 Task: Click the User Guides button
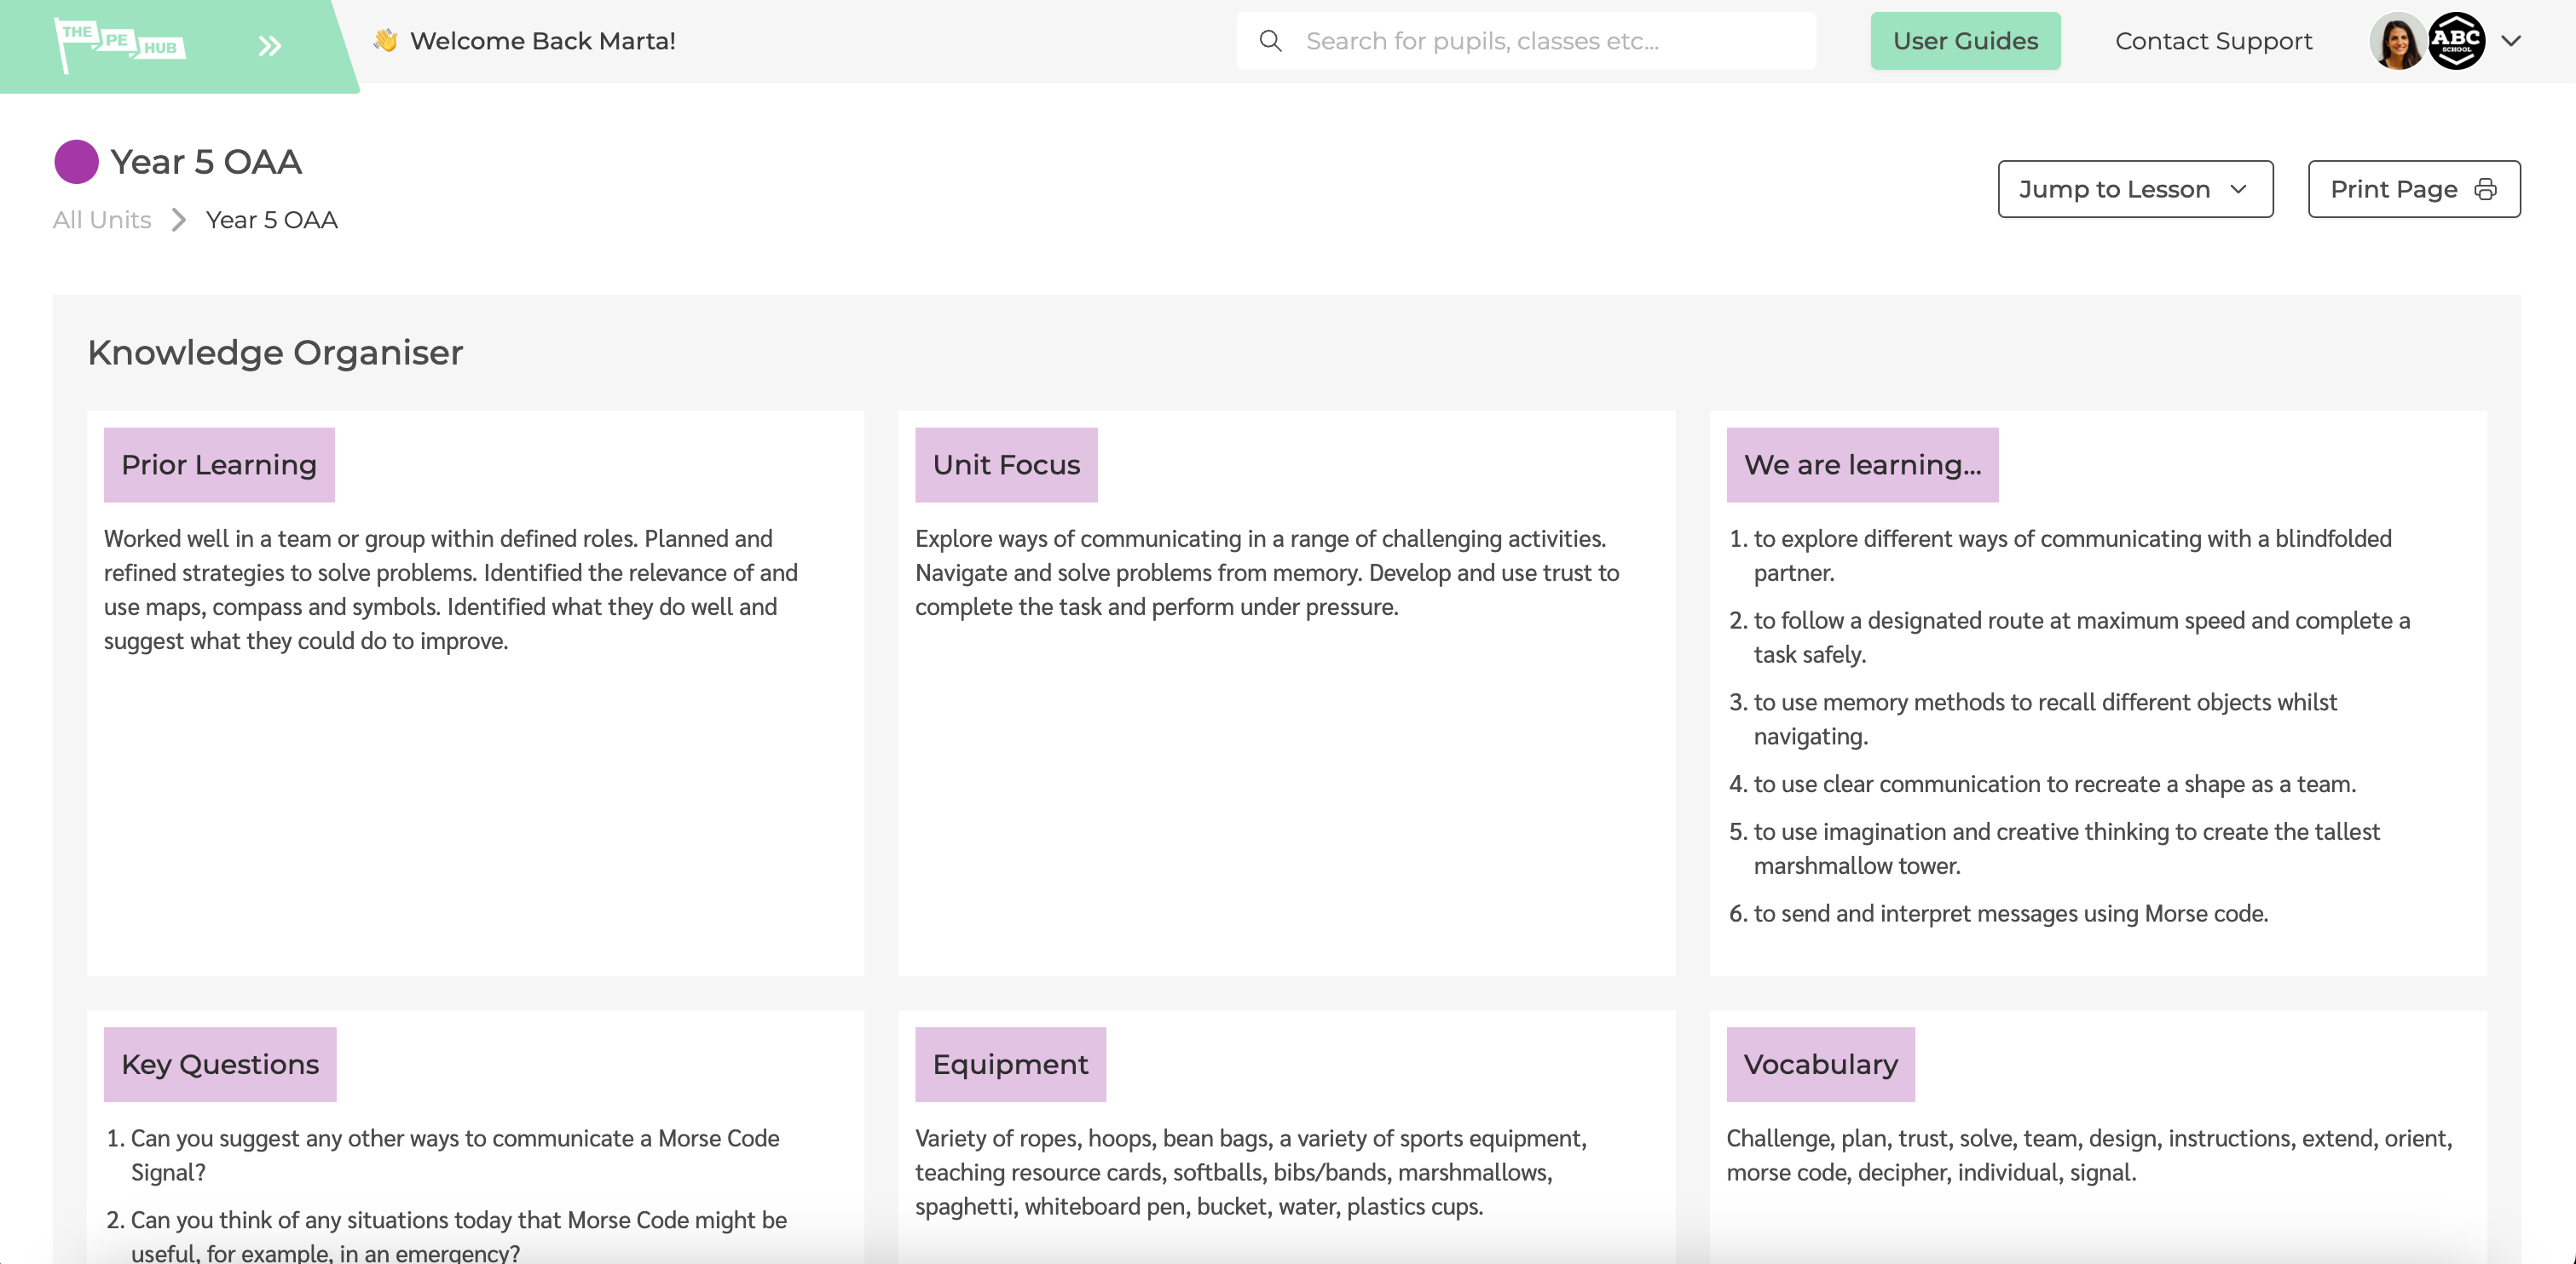pos(1965,39)
